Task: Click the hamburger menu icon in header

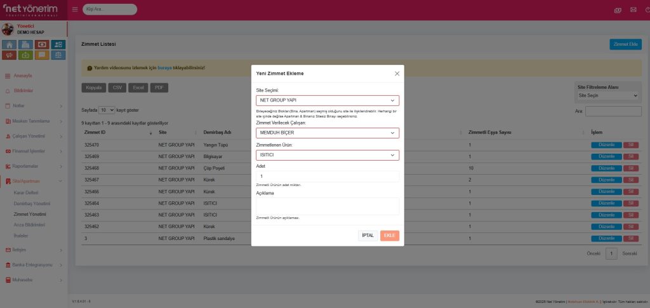Action: (x=75, y=10)
